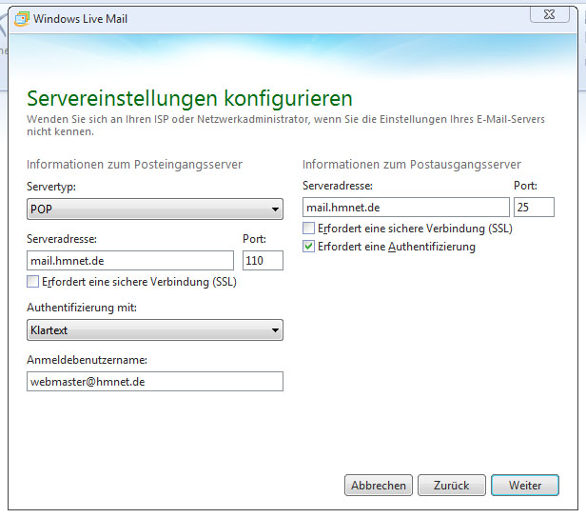The height and width of the screenshot is (518, 586).
Task: Close the Windows Live Mail dialog
Action: [x=550, y=14]
